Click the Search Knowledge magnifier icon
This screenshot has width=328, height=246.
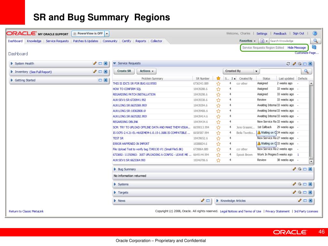point(316,41)
